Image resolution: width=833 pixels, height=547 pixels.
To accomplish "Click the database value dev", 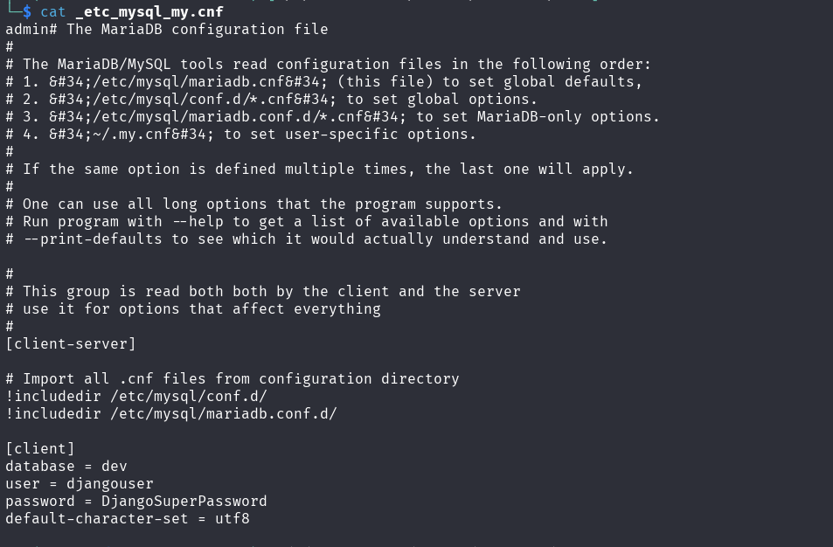I will click(114, 466).
